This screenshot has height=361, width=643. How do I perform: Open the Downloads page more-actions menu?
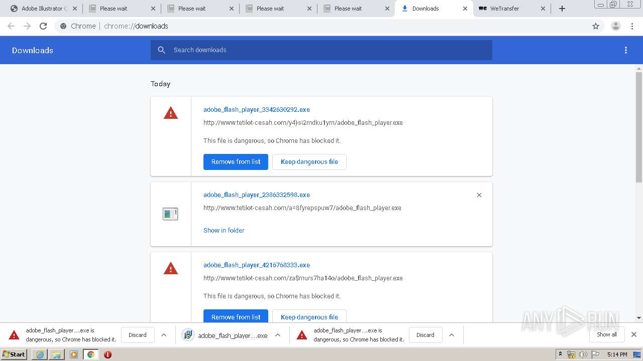point(626,50)
